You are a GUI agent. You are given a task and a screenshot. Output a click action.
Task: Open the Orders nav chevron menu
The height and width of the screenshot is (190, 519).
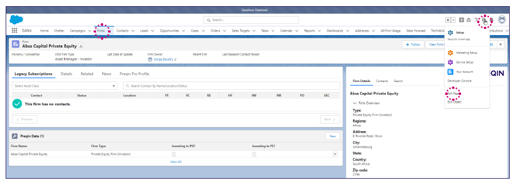225,31
